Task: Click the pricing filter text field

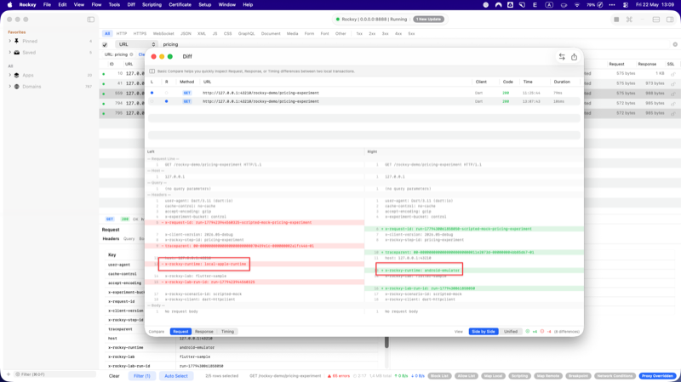Action: pyautogui.click(x=415, y=44)
